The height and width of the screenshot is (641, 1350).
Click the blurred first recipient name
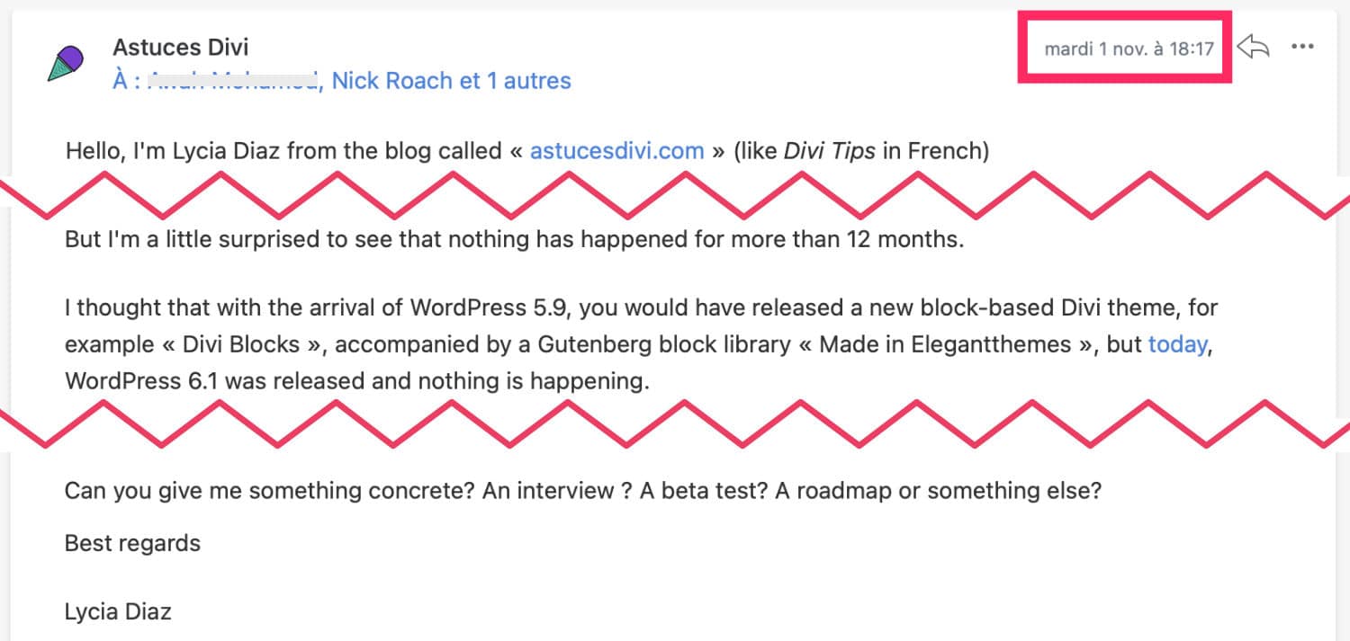(232, 81)
